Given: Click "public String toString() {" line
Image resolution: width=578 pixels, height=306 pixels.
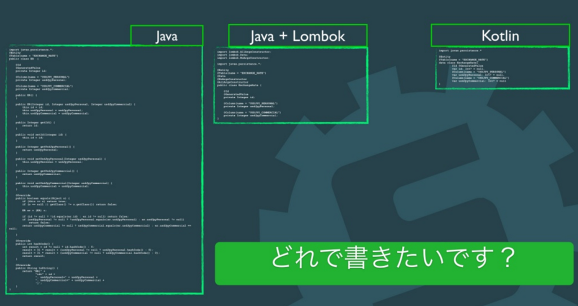Looking at the screenshot, I should (x=37, y=268).
